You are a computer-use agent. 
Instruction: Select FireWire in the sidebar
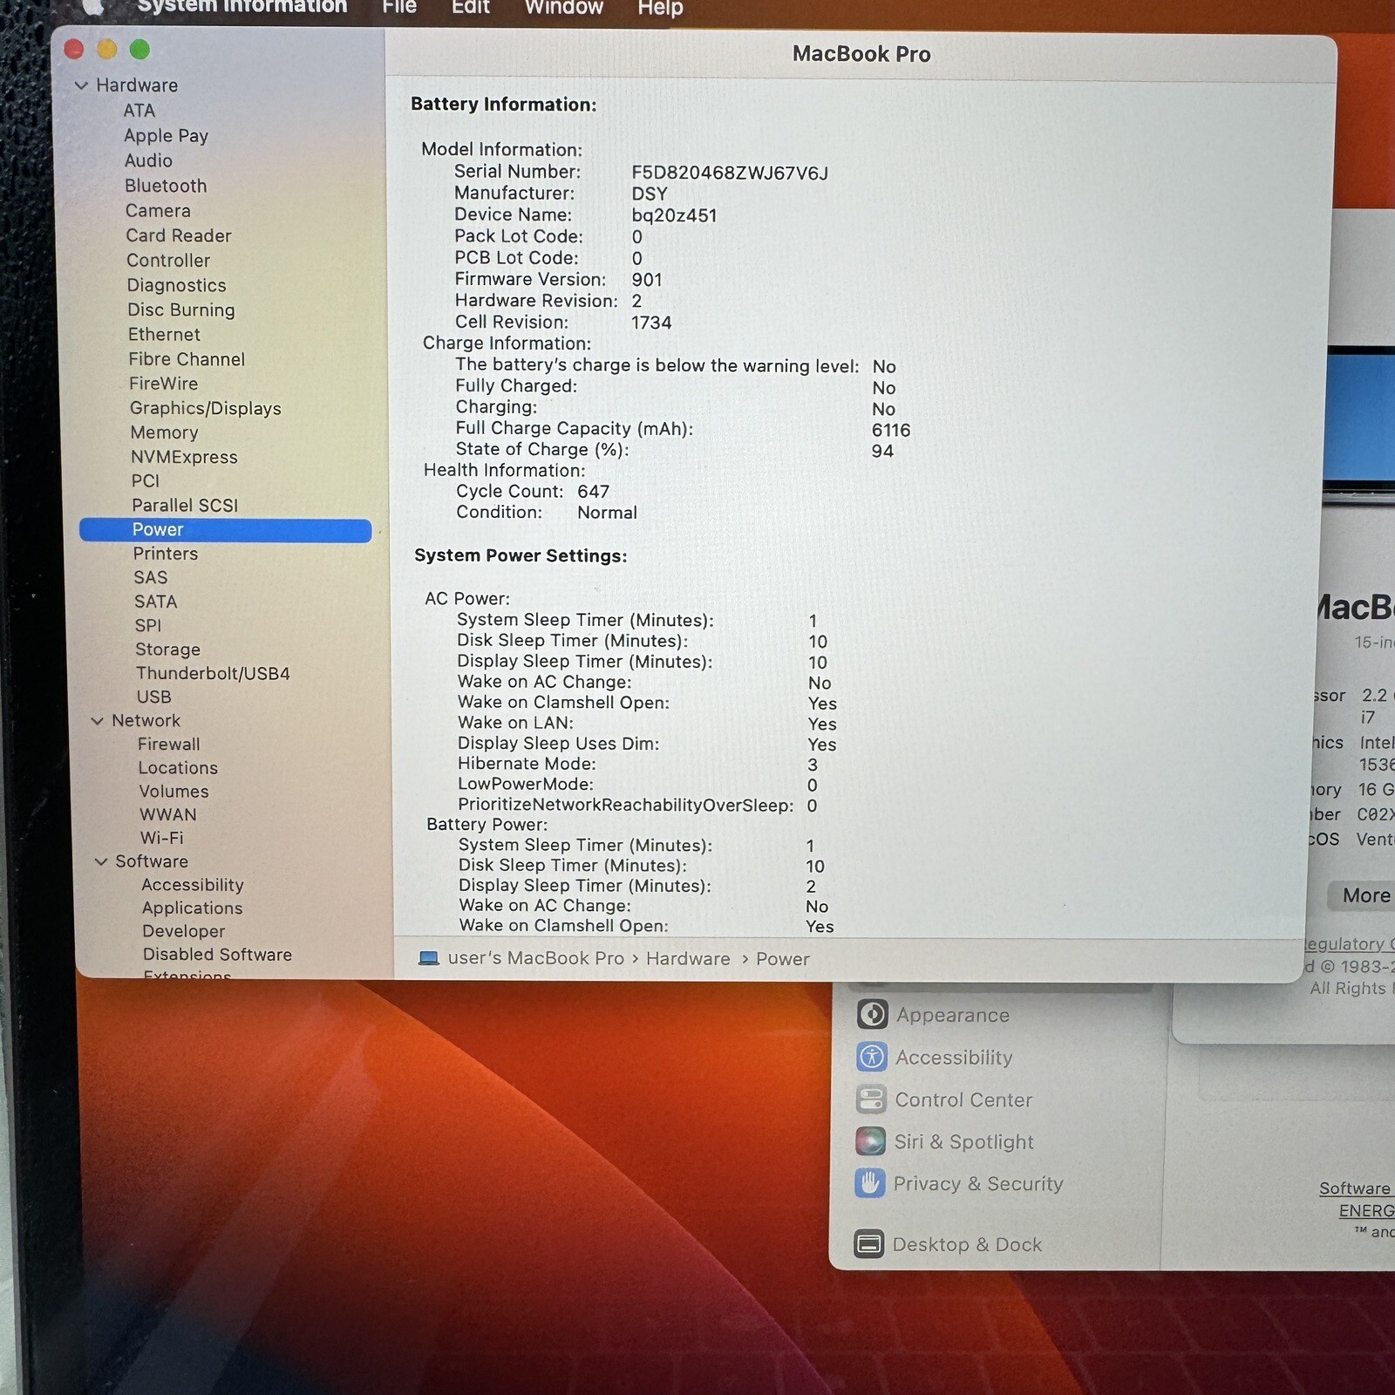(x=163, y=384)
